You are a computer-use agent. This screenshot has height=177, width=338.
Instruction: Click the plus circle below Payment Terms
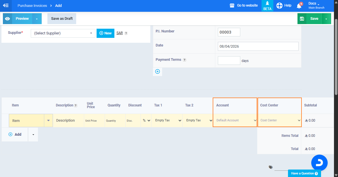(158, 71)
